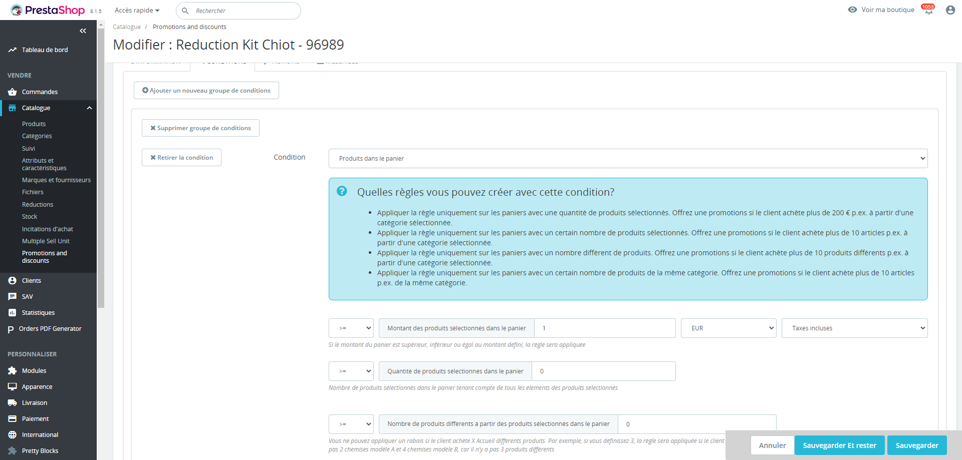Open the user profile avatar menu

point(950,10)
